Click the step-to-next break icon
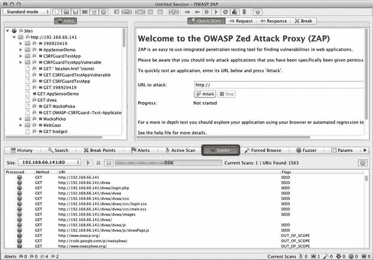The image size is (373, 260). coord(207,12)
